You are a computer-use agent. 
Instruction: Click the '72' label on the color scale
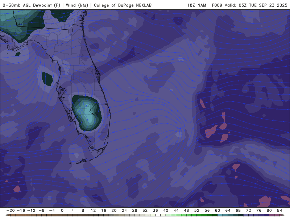(x=249, y=210)
